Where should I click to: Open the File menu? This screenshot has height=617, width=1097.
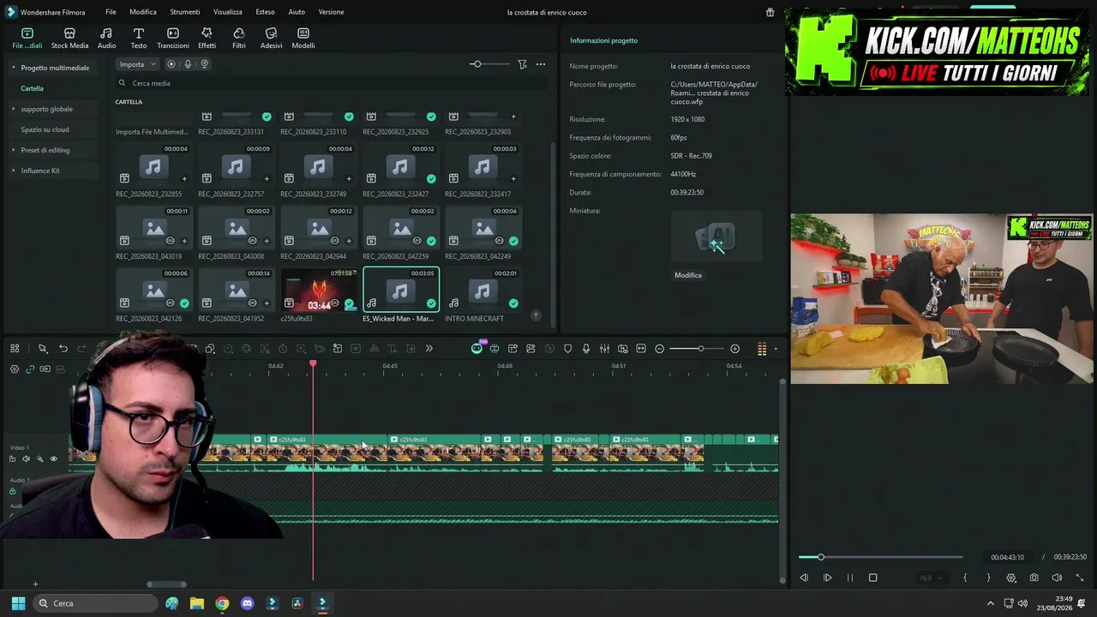[x=111, y=12]
